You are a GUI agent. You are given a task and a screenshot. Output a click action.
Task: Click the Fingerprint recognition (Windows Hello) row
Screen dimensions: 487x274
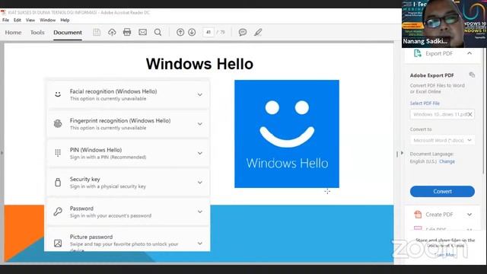click(129, 123)
